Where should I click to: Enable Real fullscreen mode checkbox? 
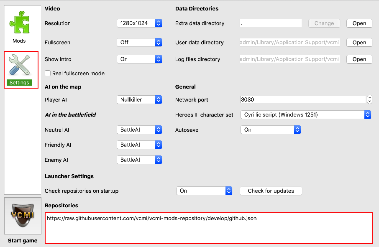pos(48,74)
